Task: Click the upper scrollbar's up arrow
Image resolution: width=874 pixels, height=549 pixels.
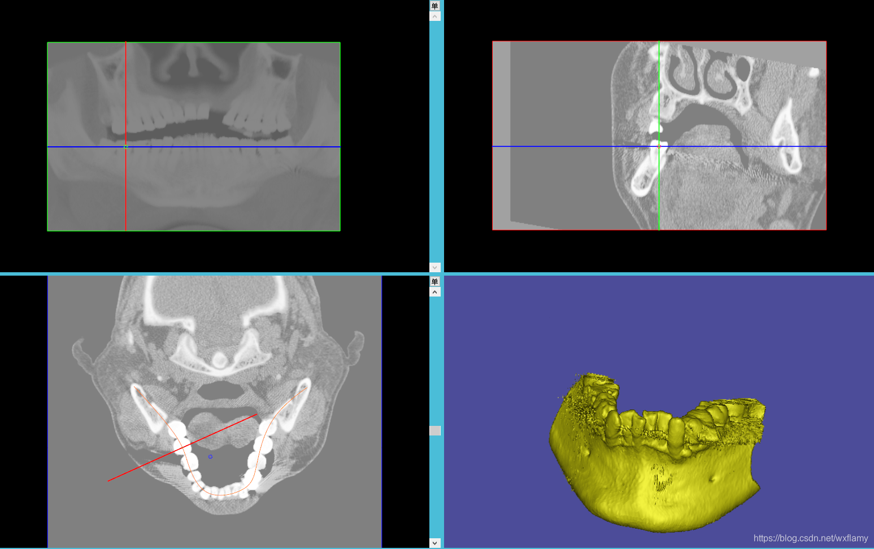Action: click(434, 16)
